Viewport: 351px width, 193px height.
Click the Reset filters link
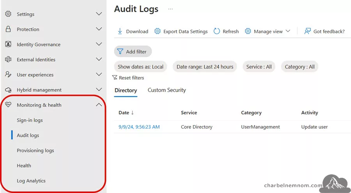(128, 78)
